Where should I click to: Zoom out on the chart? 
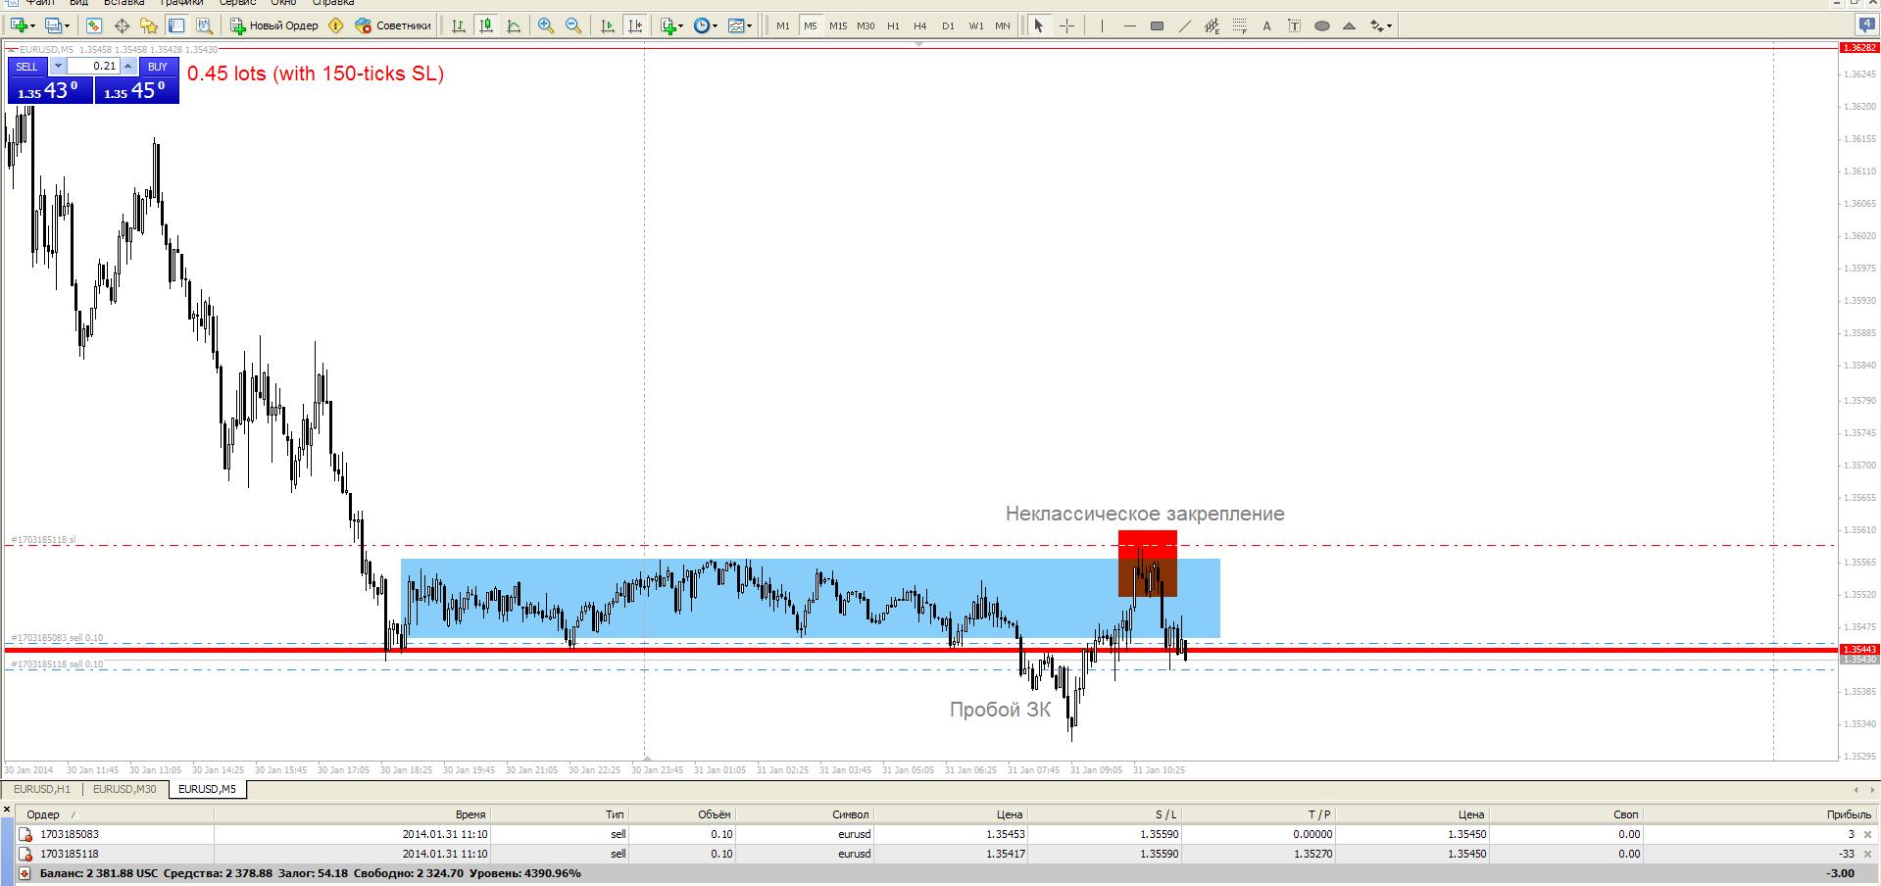tap(573, 26)
